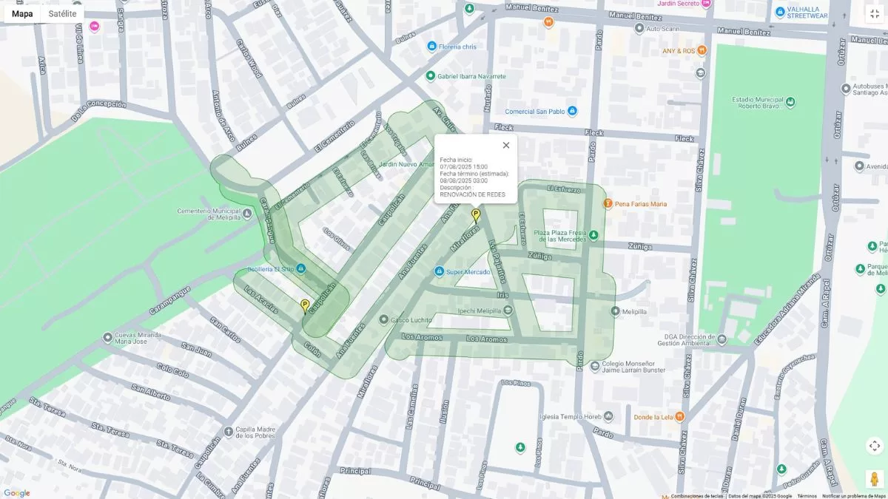Click the Google logo in the corner

point(16,493)
